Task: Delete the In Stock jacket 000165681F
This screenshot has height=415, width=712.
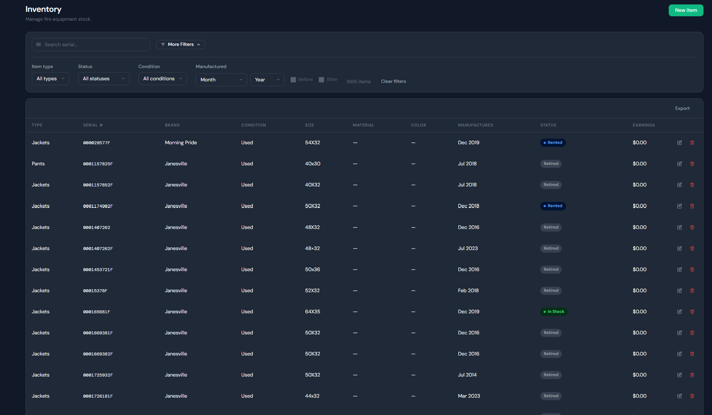Action: (692, 312)
